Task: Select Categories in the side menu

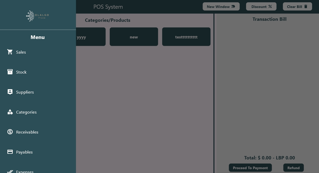Action: point(26,112)
